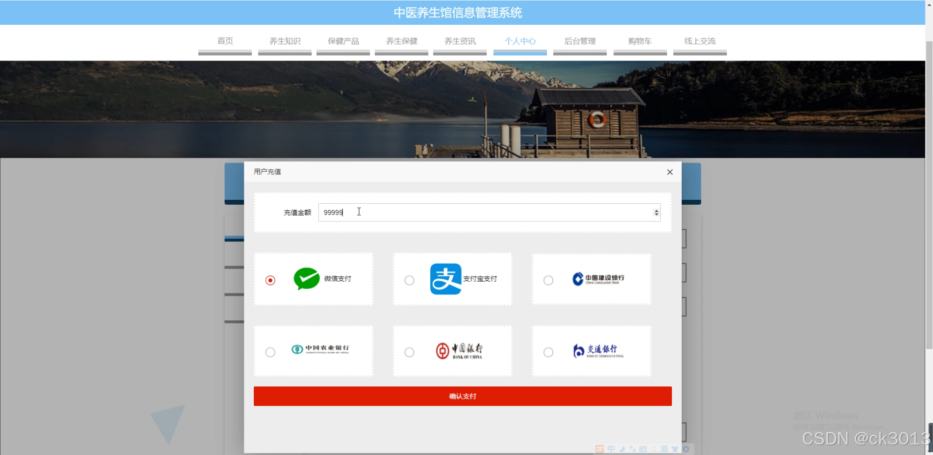933x455 pixels.
Task: Select the WeChat Pay (微信支付) radio button
Action: coord(270,281)
